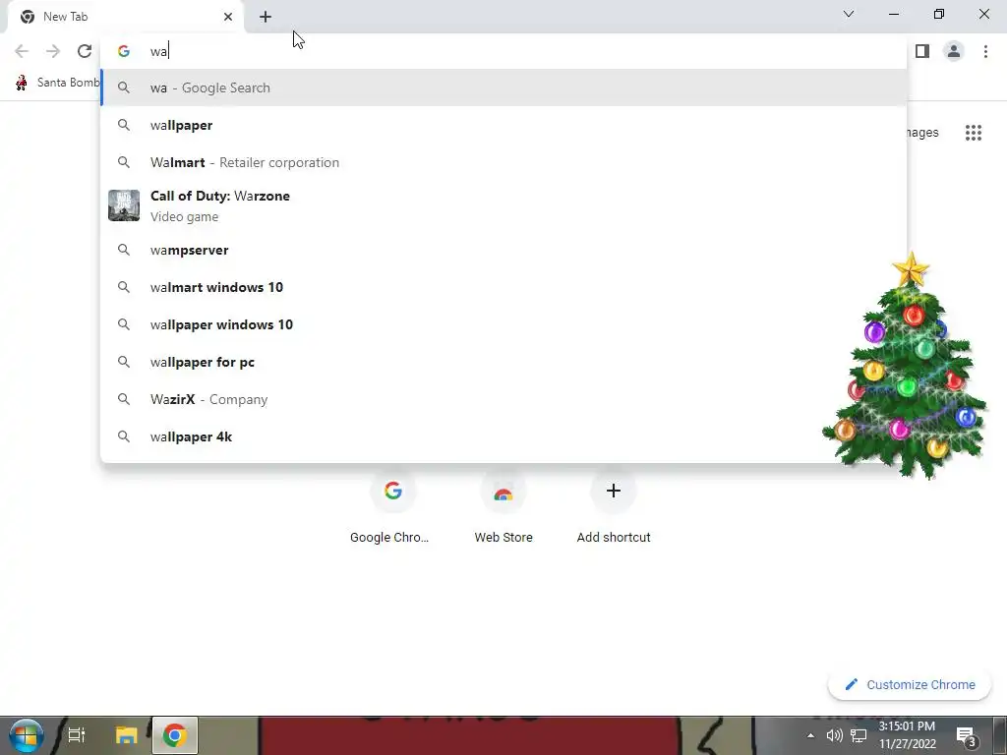Click the browser Back arrow
1007x755 pixels.
click(x=22, y=51)
